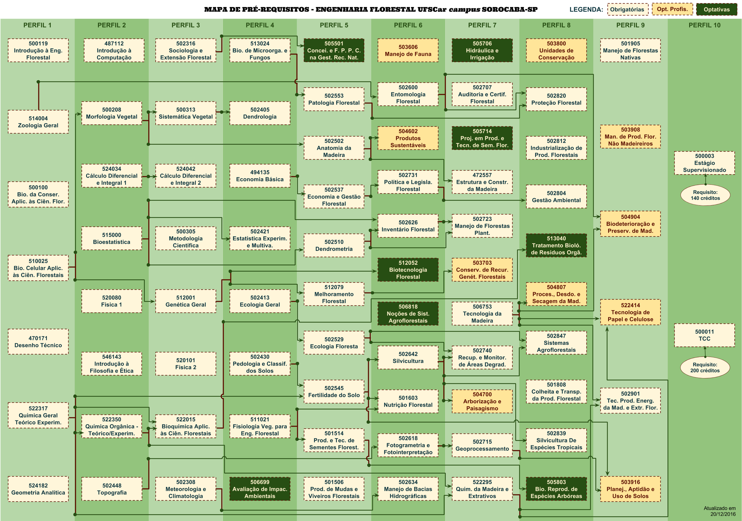Click 502537 Economia e Gestão Florestal
This screenshot has width=742, height=521.
pos(334,197)
